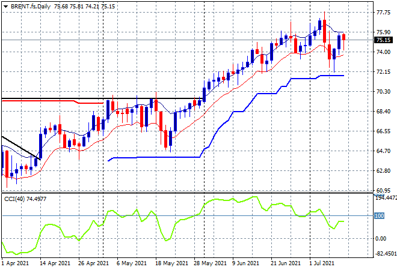The image size is (397, 270).
Task: Click the 74.00 price axis label
Action: [x=383, y=52]
